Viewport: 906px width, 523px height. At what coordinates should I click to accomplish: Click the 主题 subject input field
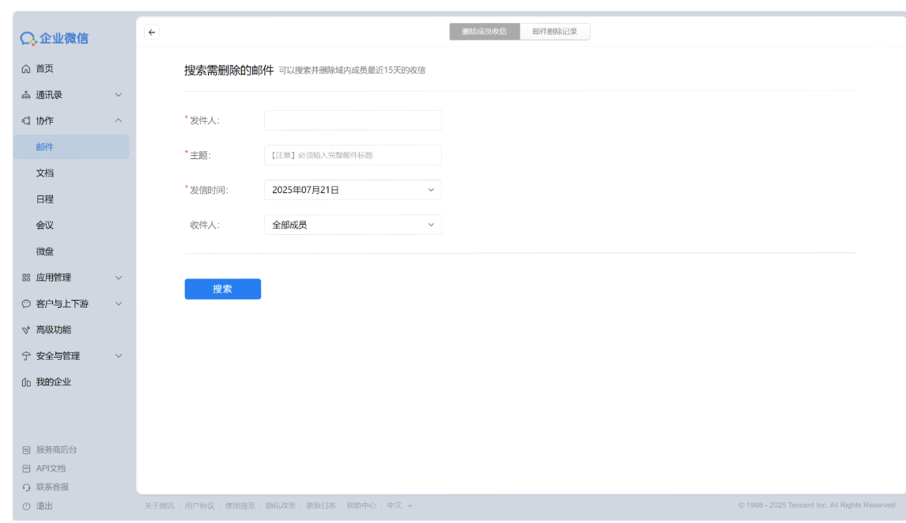pyautogui.click(x=353, y=155)
